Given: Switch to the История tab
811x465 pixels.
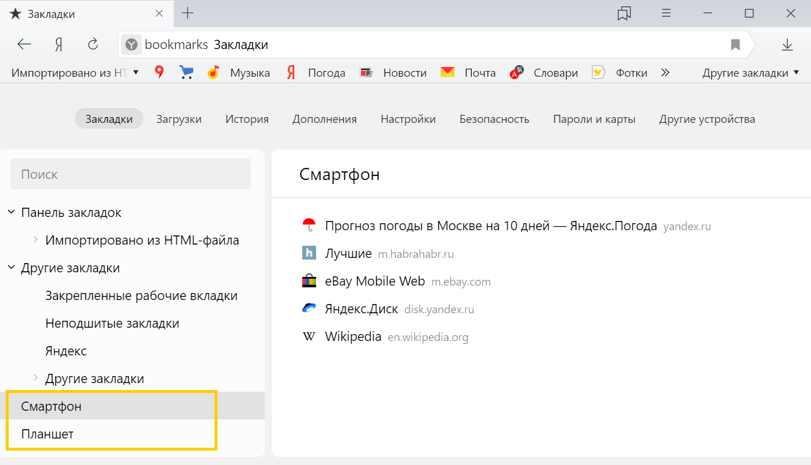Looking at the screenshot, I should click(x=247, y=119).
